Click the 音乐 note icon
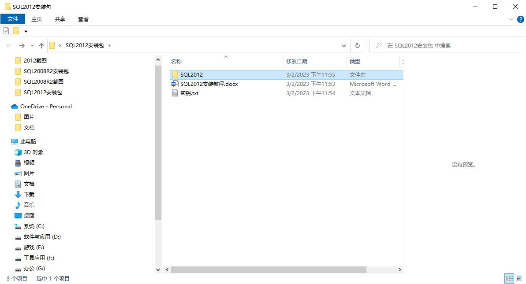 [x=18, y=205]
